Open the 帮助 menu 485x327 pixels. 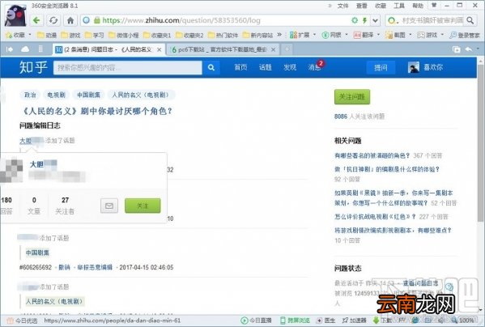point(418,6)
